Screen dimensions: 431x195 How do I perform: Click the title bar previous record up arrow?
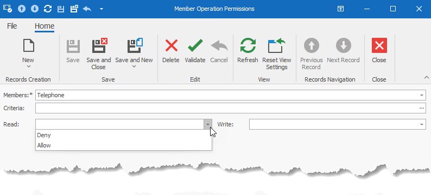[22, 9]
